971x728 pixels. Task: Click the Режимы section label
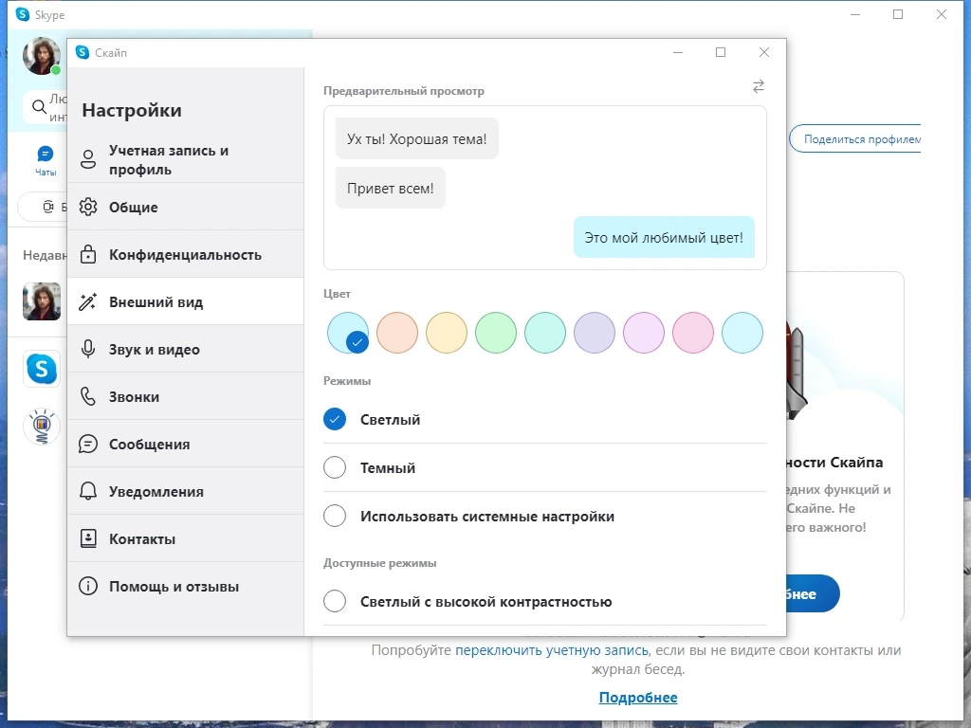347,381
